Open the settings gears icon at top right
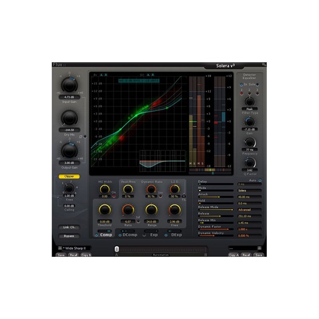The width and height of the screenshot is (319, 319). 264,65
